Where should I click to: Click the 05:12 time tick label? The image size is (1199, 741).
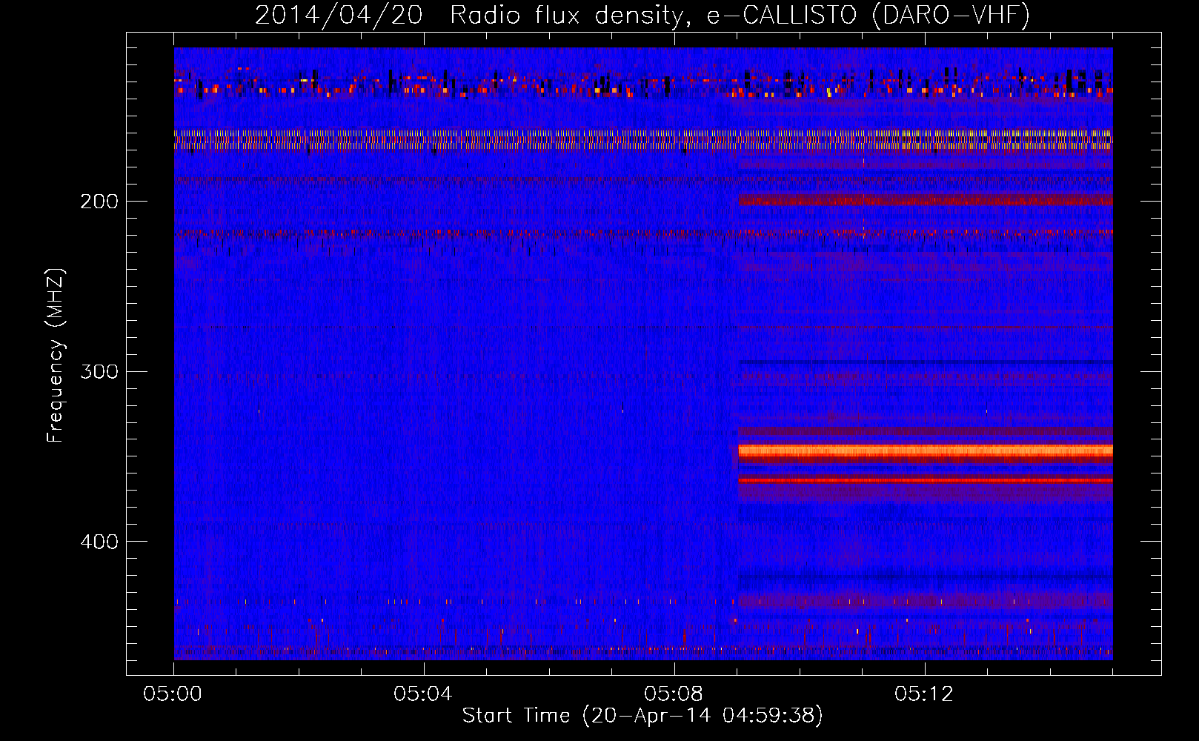(924, 694)
